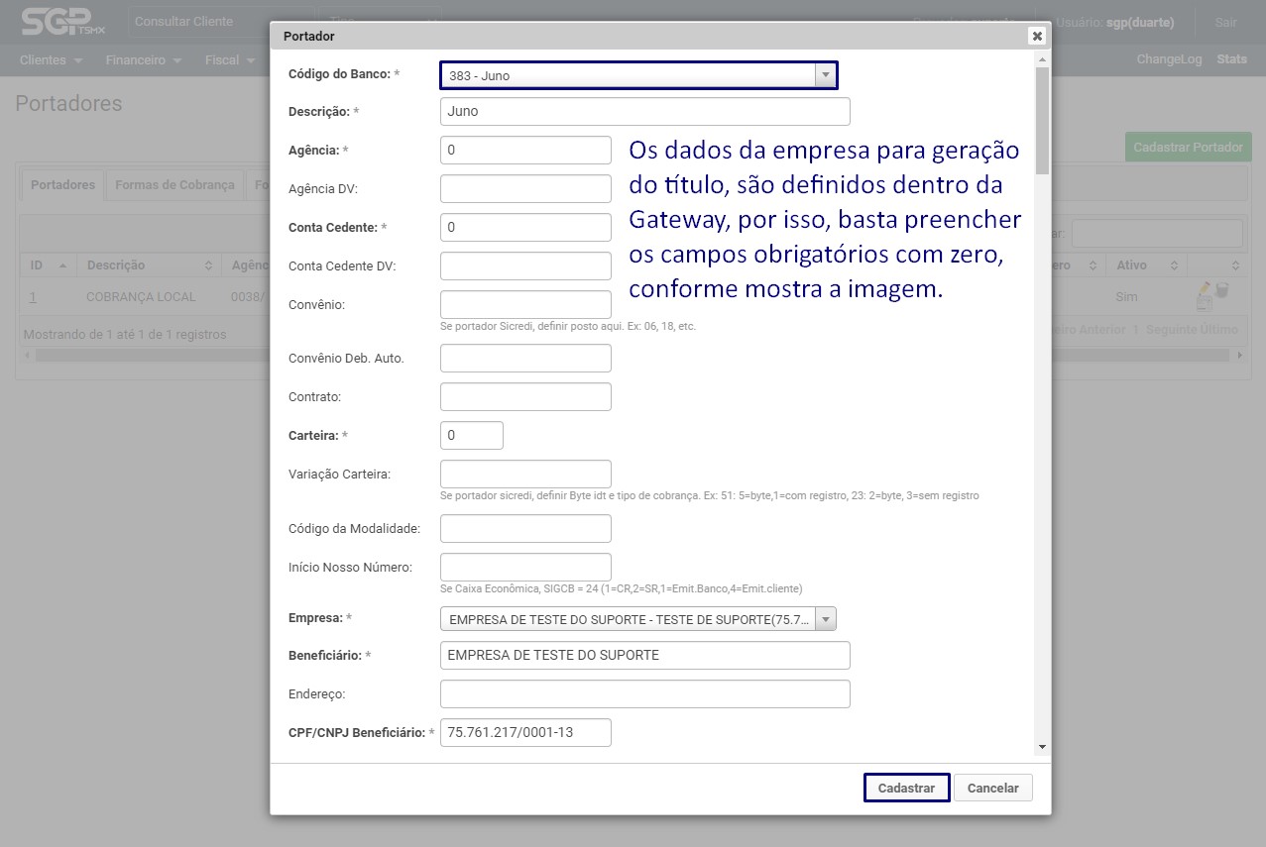The height and width of the screenshot is (847, 1266).
Task: Focus the Agência text field
Action: pyautogui.click(x=525, y=151)
